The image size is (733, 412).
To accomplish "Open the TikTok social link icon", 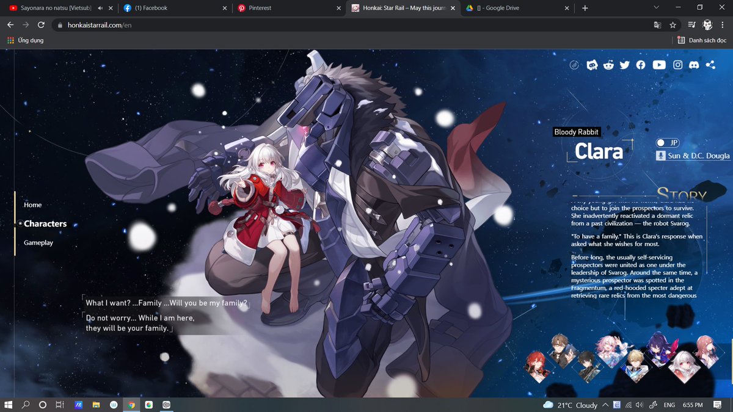I will (574, 65).
